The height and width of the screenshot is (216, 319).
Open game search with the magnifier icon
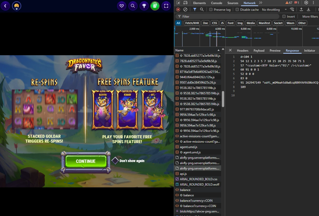133,6
